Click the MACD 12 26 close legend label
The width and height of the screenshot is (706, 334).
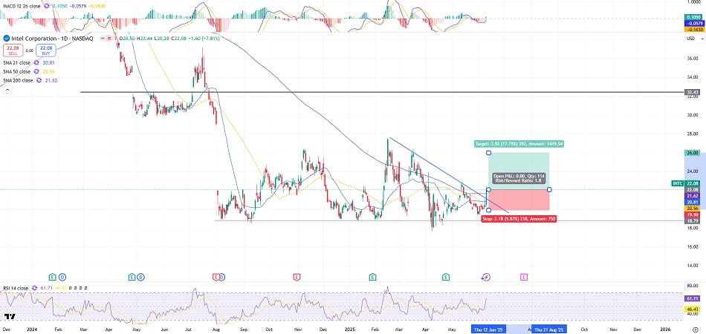tap(21, 7)
